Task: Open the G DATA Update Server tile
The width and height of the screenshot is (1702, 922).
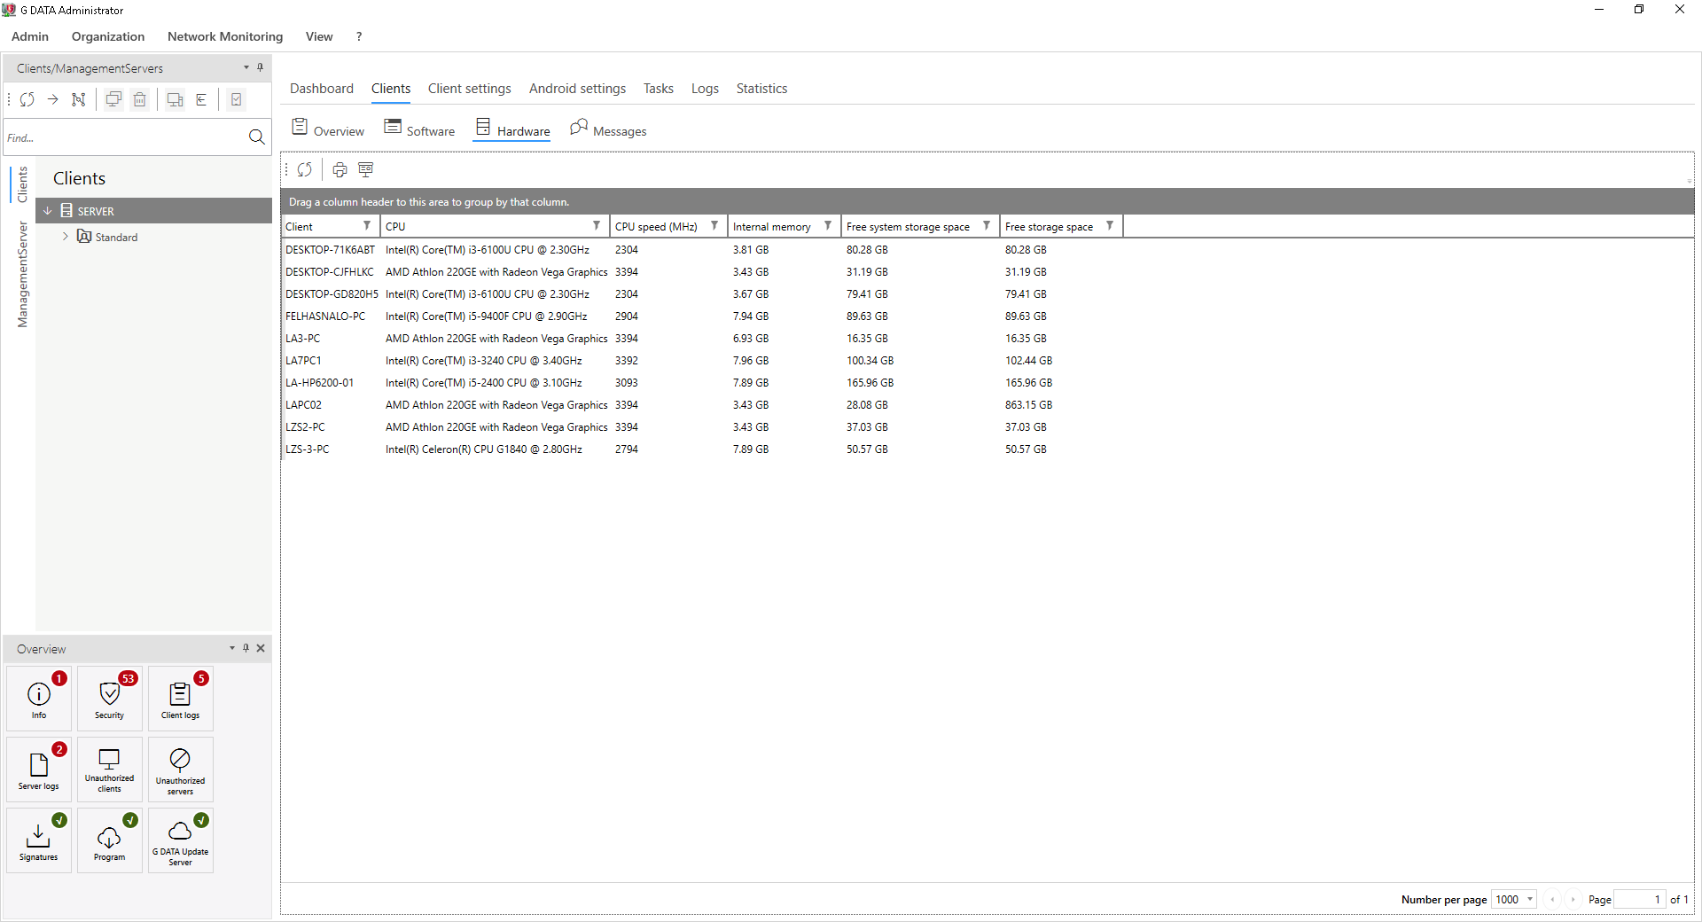Action: (181, 840)
